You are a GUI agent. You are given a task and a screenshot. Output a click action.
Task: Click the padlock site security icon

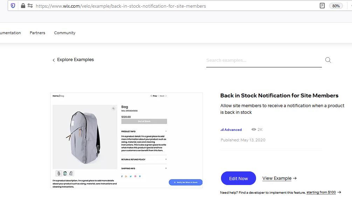point(23,6)
